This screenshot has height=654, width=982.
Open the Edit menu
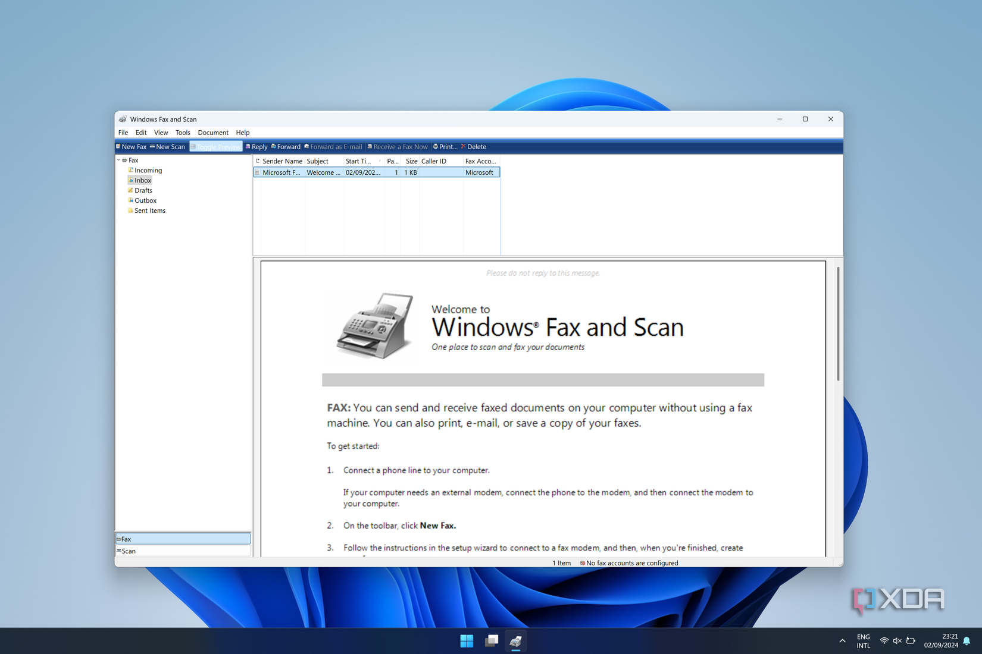(x=141, y=133)
